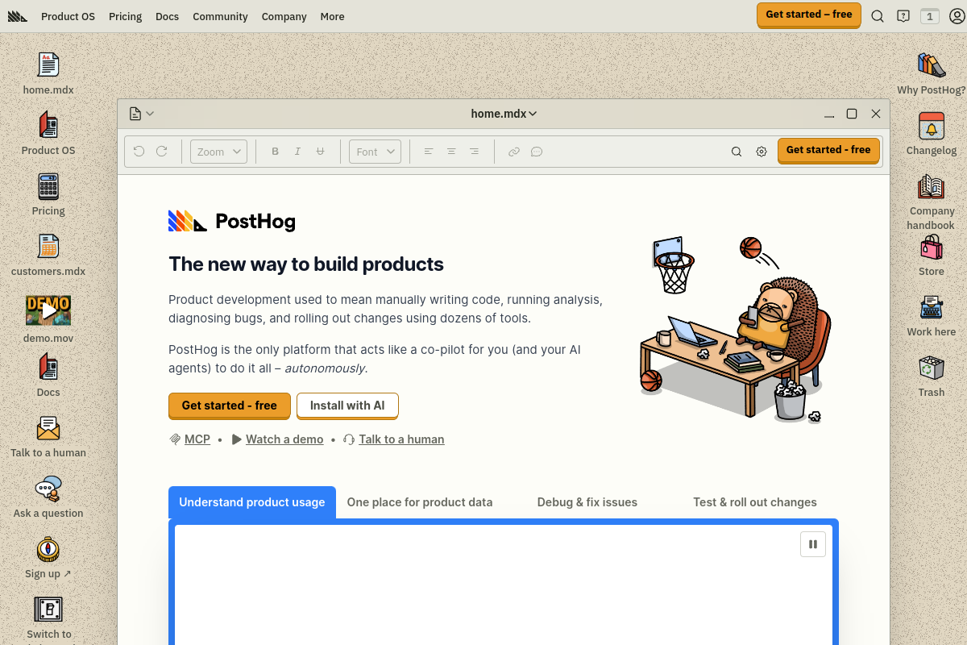Pause the slideshow autoplay
The image size is (967, 645).
pyautogui.click(x=813, y=544)
